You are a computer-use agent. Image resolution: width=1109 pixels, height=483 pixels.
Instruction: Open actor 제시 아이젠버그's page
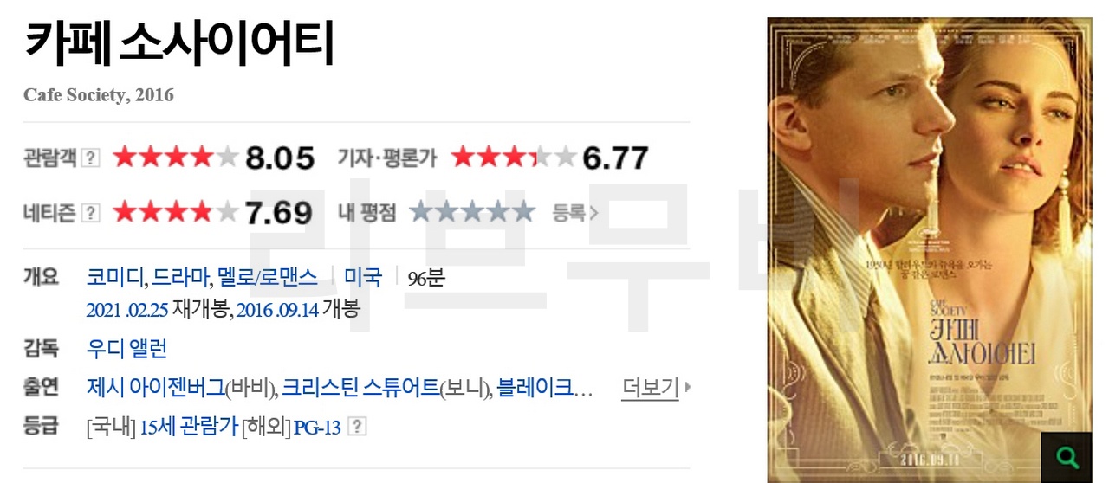pos(155,388)
